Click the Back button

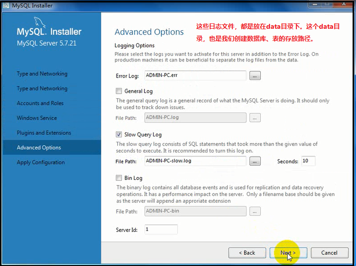click(247, 253)
